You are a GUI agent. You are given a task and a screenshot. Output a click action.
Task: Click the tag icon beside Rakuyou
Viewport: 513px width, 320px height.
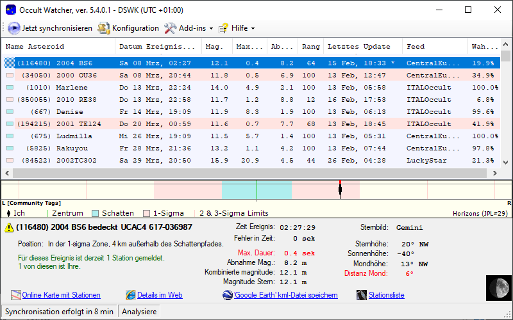click(x=10, y=148)
